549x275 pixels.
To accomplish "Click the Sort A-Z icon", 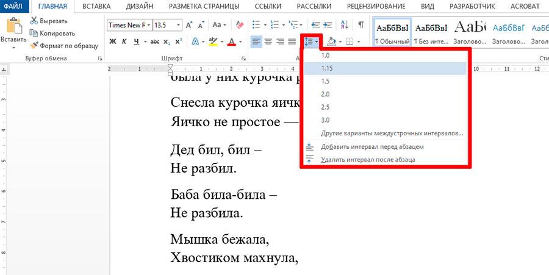I will click(x=345, y=25).
